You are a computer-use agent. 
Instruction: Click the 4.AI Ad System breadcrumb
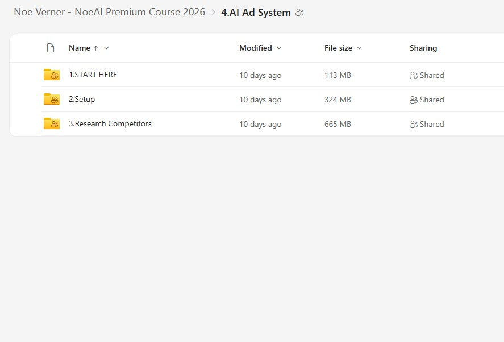pos(256,13)
